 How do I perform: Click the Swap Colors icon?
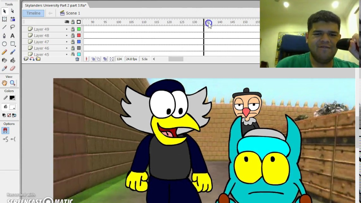point(14,115)
